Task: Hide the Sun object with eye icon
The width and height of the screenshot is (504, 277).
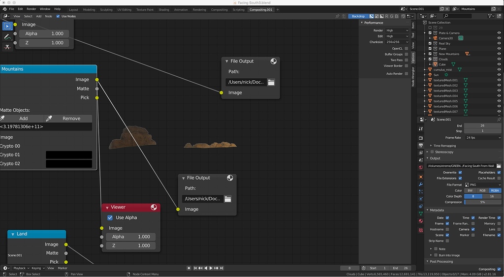Action: [x=499, y=75]
